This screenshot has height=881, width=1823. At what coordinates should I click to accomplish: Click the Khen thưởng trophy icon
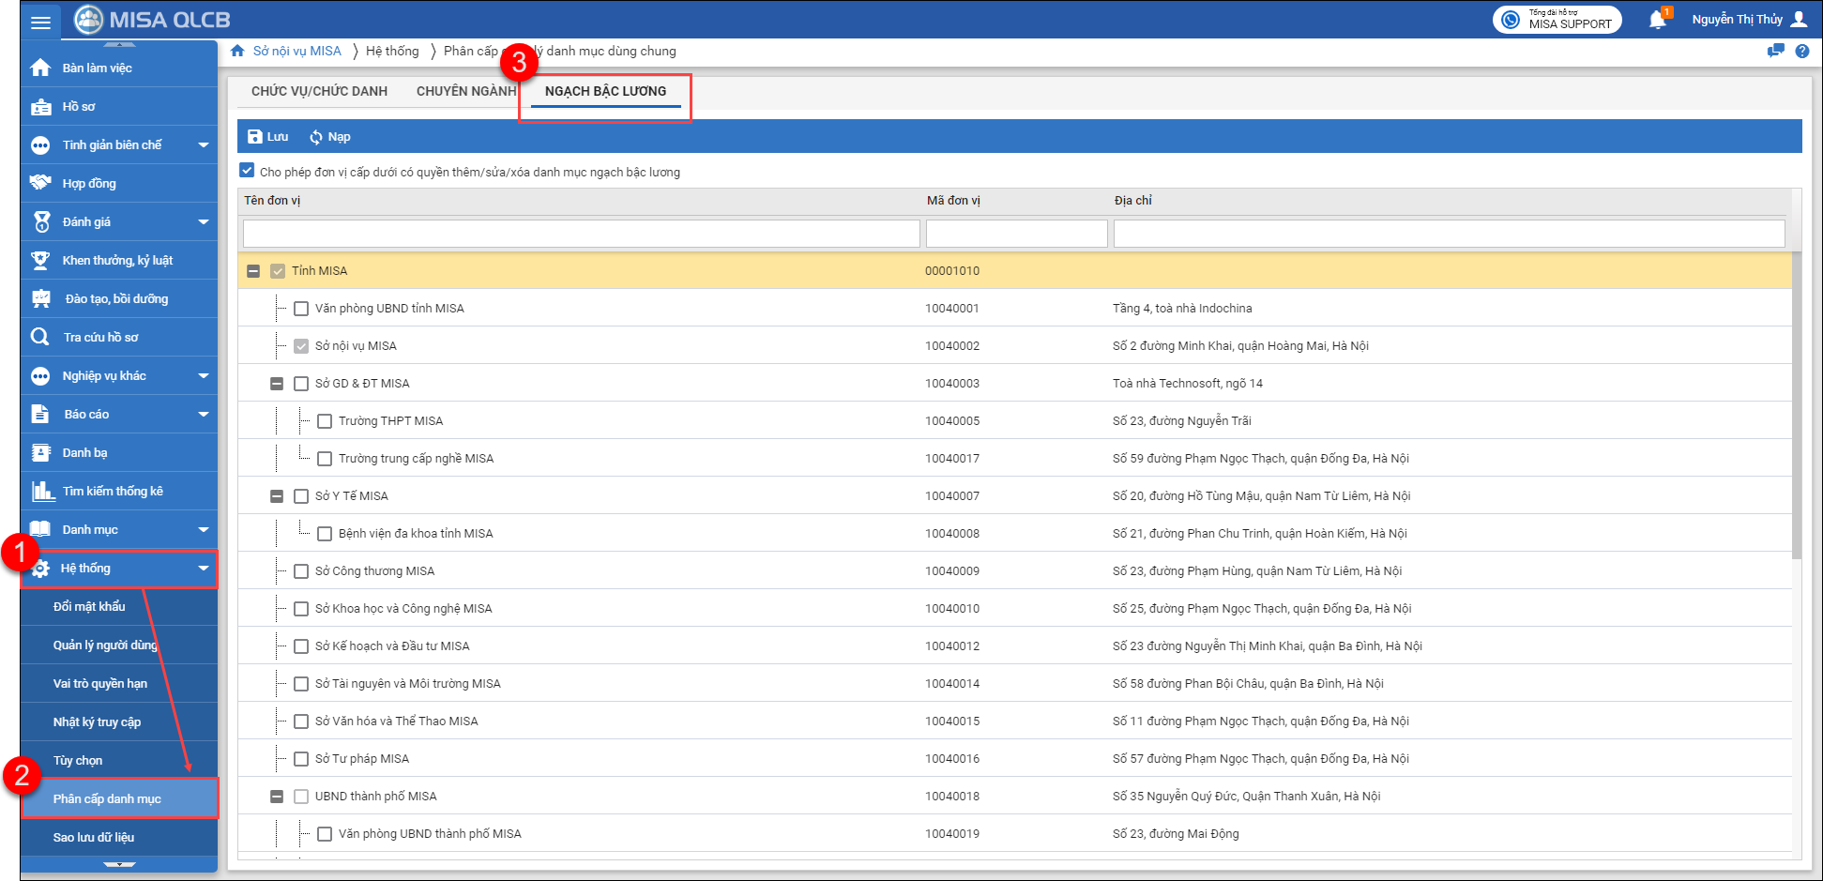[40, 260]
